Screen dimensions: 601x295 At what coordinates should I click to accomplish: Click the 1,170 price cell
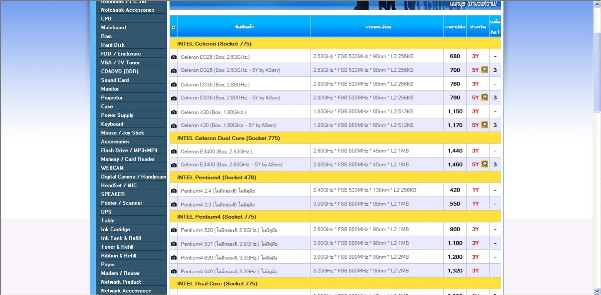coord(455,125)
